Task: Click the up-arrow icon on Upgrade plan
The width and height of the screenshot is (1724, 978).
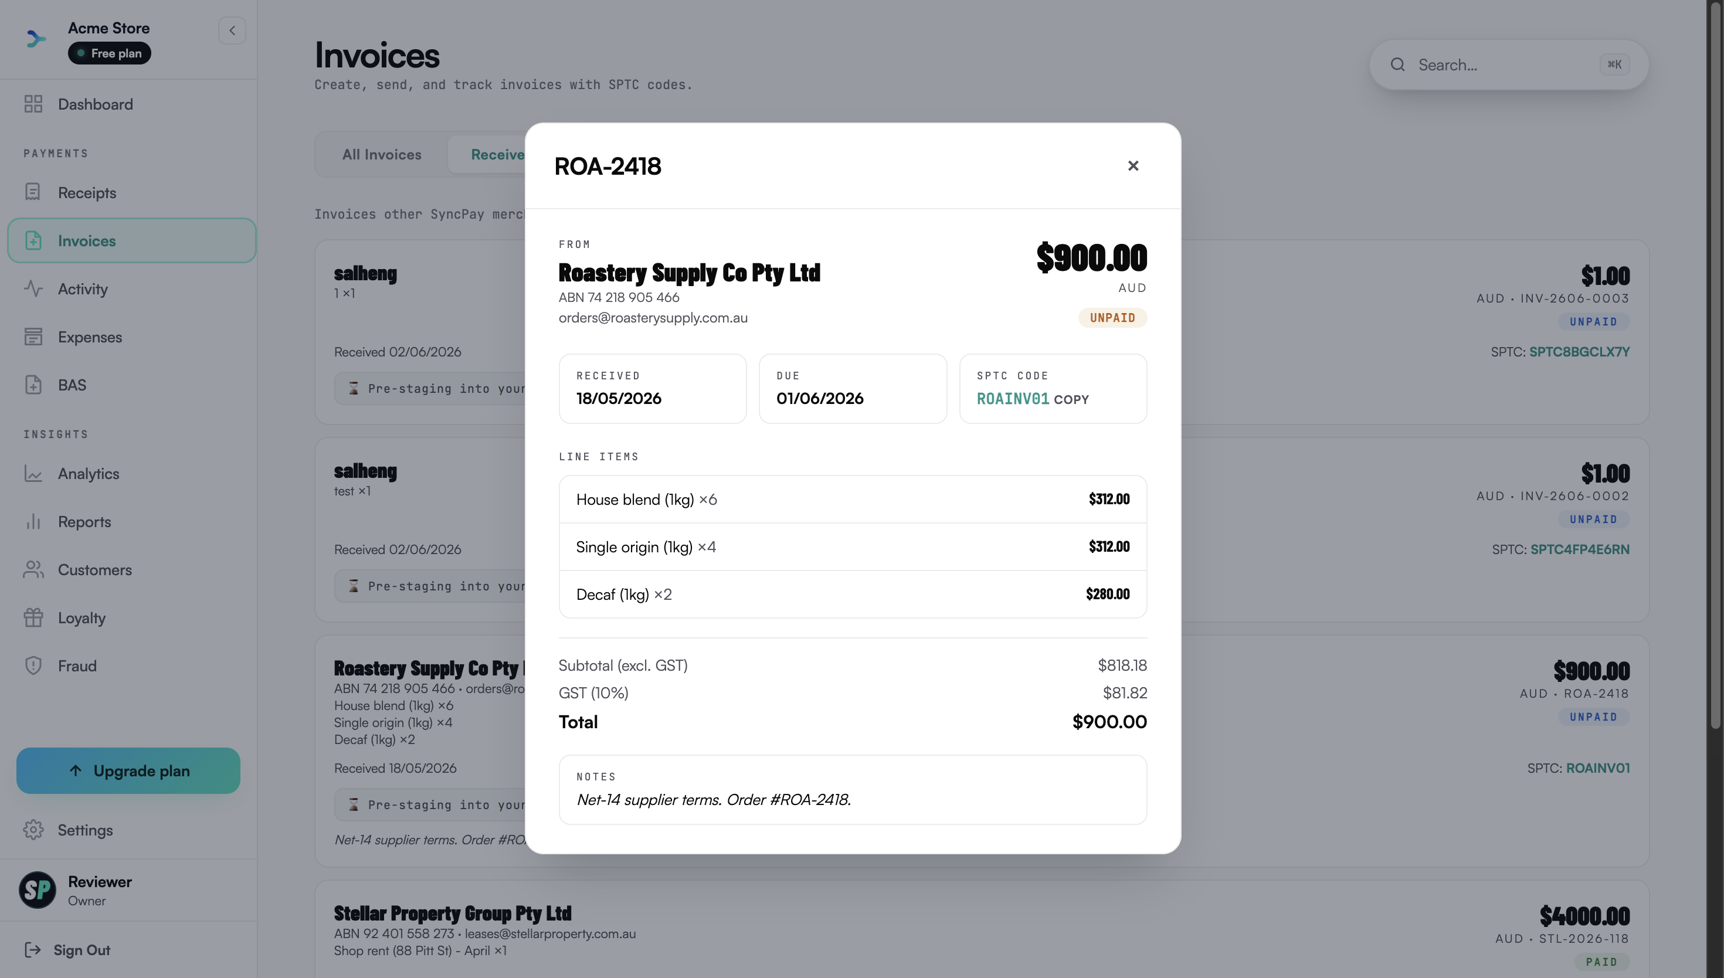Action: click(75, 770)
